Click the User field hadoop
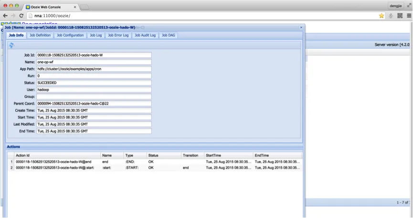Viewport: 413px width, 218px height. pyautogui.click(x=94, y=89)
